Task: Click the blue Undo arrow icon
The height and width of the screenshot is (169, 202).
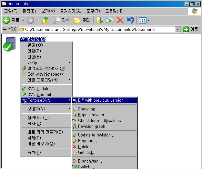Action: (130, 20)
